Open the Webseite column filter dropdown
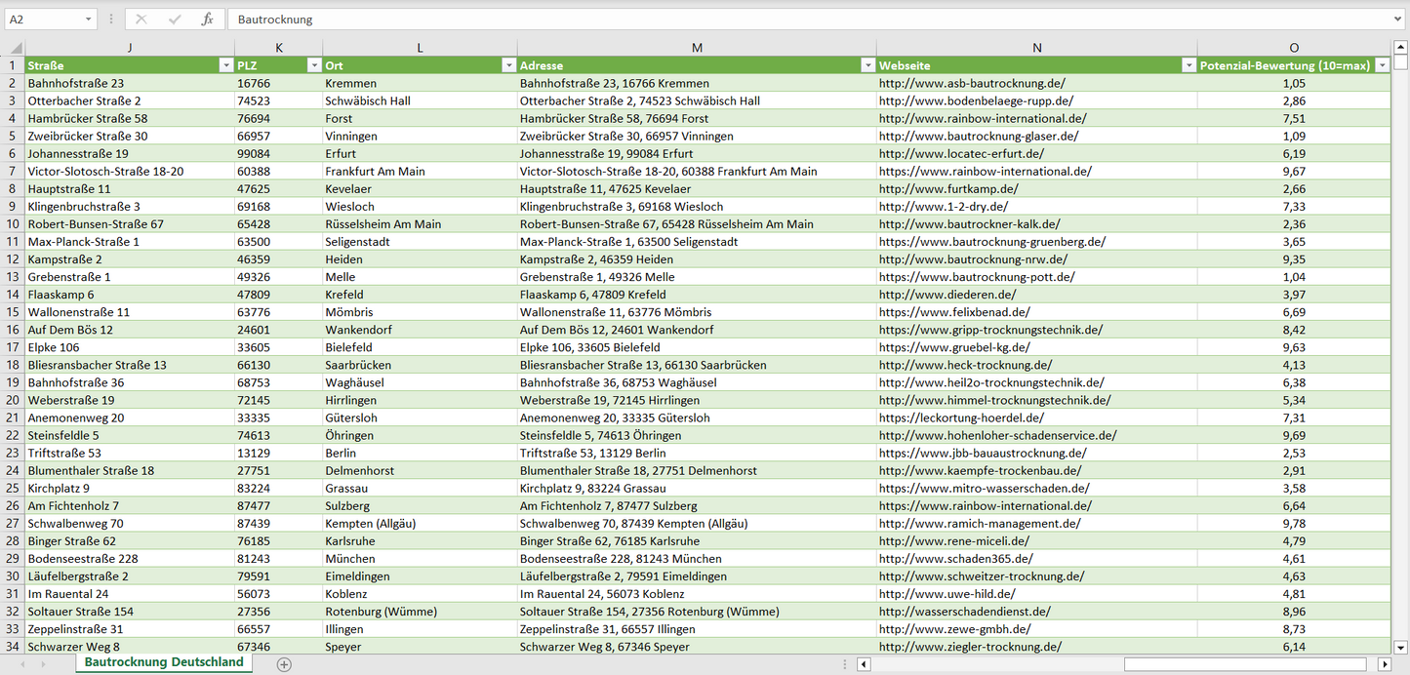Viewport: 1410px width, 675px height. click(x=1188, y=65)
